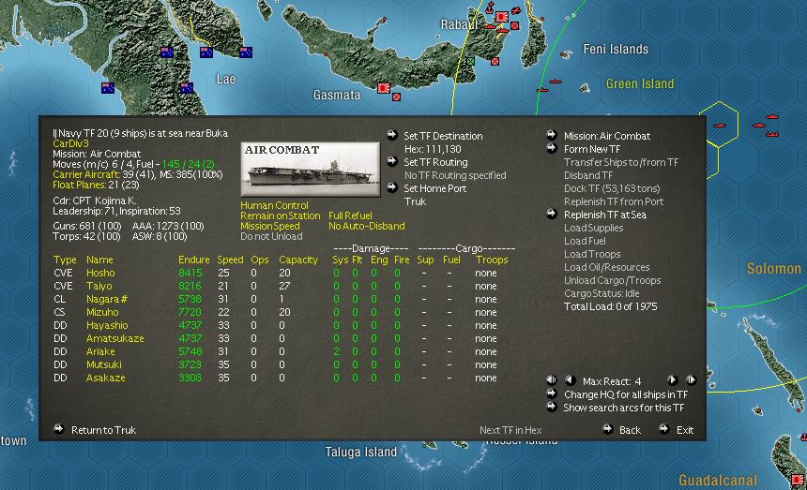
Task: Click the Air Combat carrier photo
Action: (x=311, y=170)
